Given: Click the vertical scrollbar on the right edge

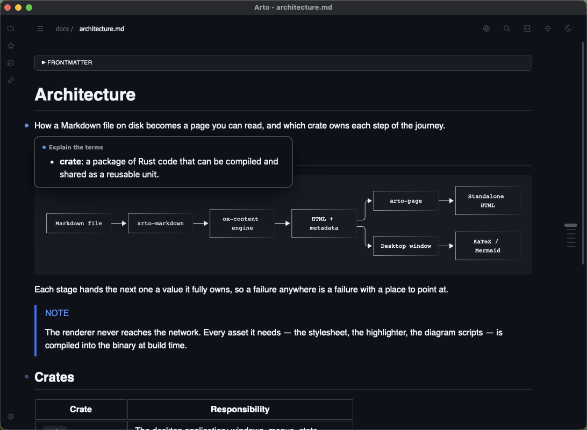Looking at the screenshot, I should (583, 153).
